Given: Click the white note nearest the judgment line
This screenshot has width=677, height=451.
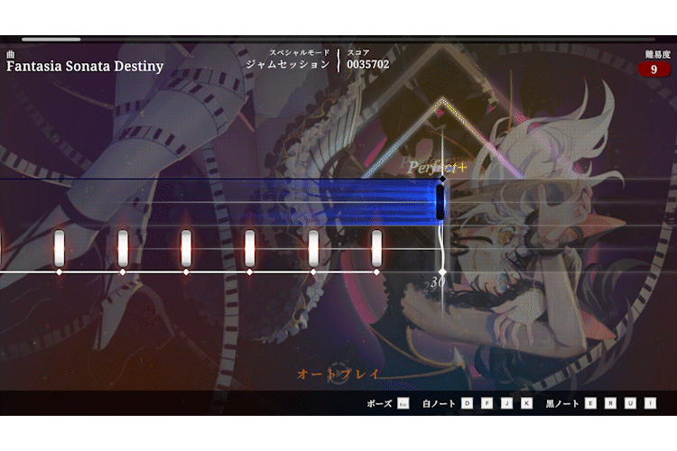Looking at the screenshot, I should tap(376, 248).
